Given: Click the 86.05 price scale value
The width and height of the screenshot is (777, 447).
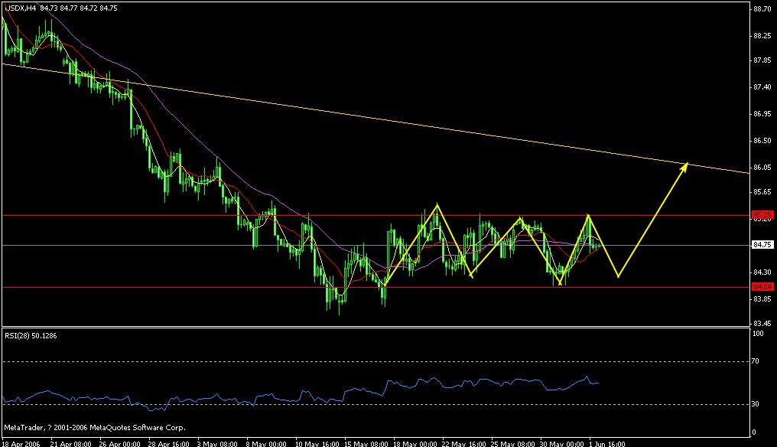Looking at the screenshot, I should pos(762,168).
